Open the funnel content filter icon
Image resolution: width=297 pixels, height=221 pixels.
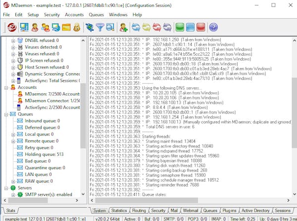tap(100, 27)
